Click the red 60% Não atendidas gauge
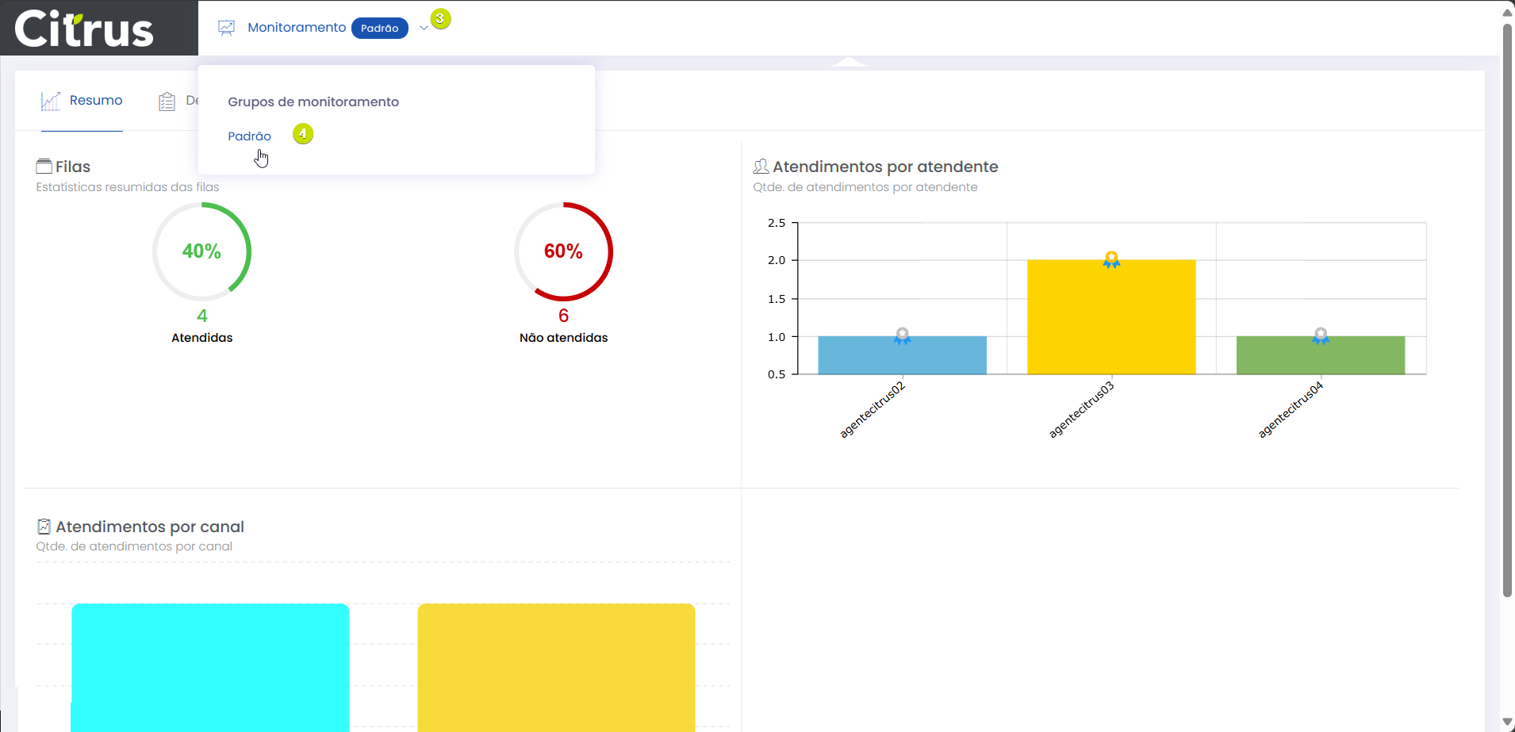The image size is (1515, 732). tap(563, 251)
